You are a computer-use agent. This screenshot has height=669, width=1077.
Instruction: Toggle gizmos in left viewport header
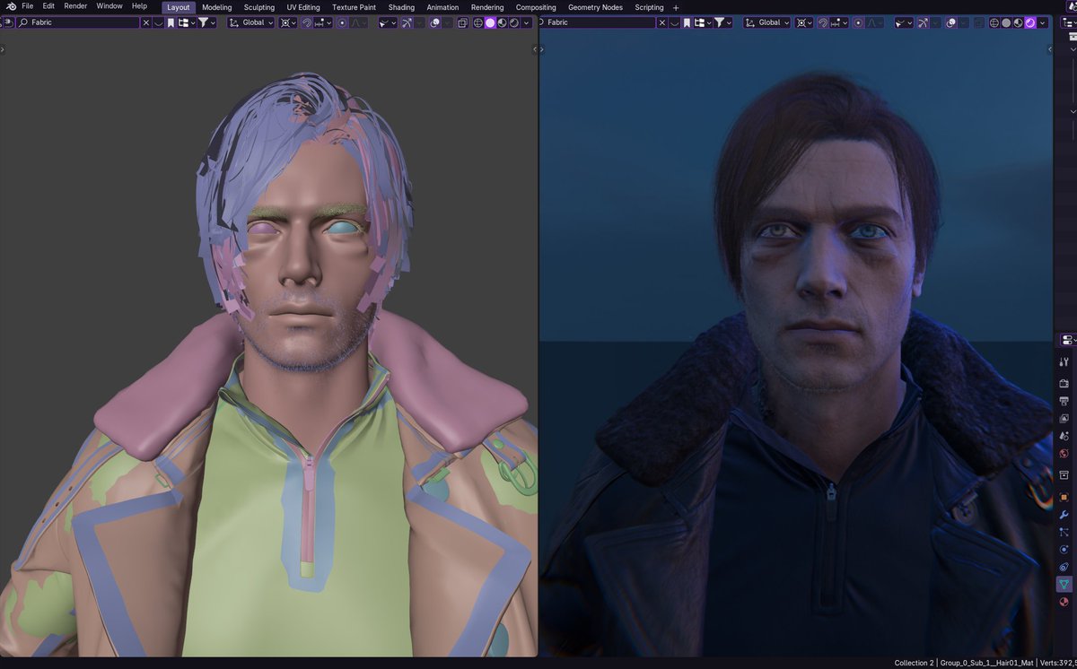[407, 22]
